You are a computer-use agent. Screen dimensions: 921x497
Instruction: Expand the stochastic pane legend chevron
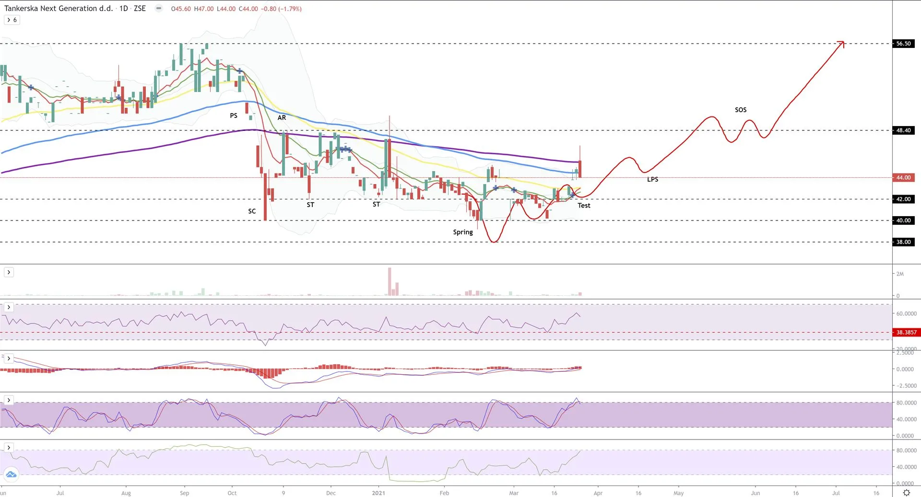coord(9,400)
